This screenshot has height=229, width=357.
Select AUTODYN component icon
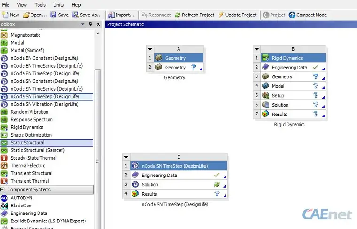(4, 198)
